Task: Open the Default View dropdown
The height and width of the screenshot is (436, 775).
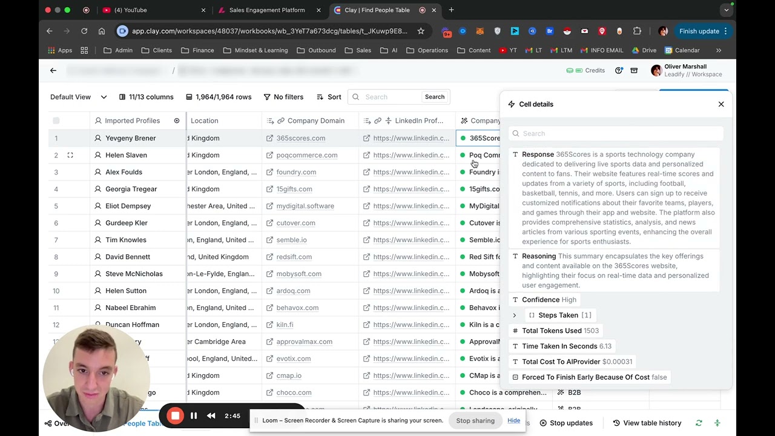Action: click(78, 97)
